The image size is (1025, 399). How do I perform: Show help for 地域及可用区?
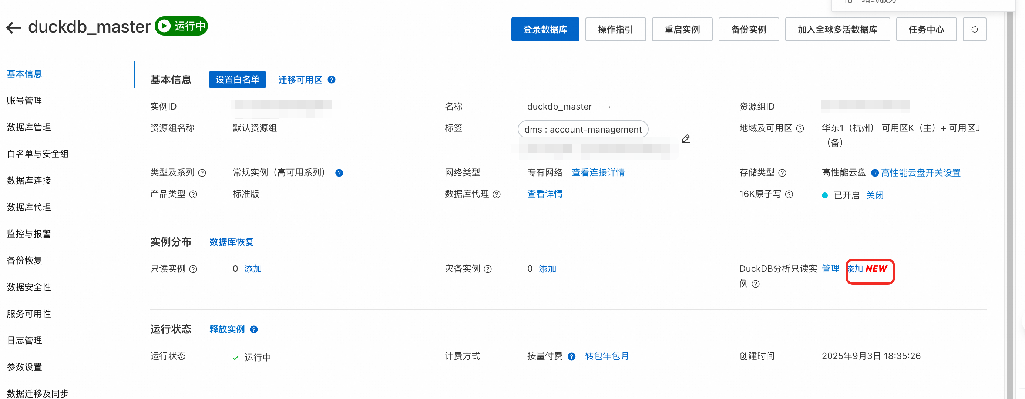point(800,128)
